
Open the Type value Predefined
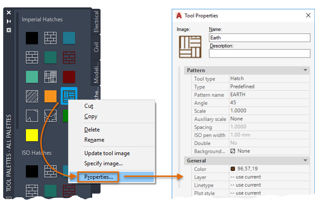click(x=269, y=87)
